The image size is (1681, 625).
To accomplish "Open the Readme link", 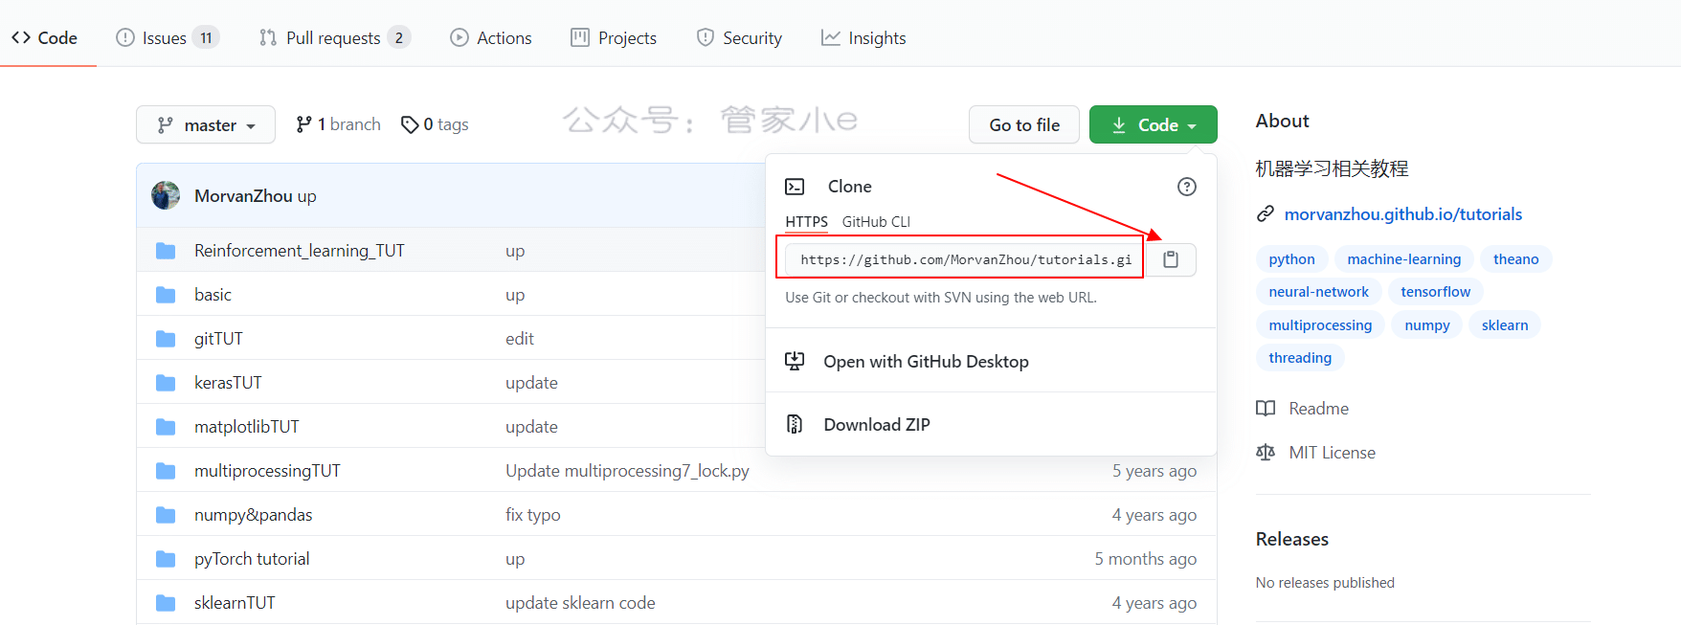I will coord(1318,409).
